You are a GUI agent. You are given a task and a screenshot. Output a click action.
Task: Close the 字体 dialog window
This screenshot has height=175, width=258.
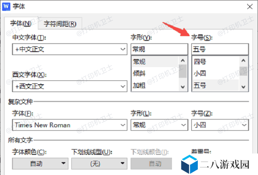pos(249,6)
